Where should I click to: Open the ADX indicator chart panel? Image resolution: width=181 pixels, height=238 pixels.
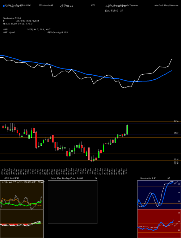(x=22, y=195)
